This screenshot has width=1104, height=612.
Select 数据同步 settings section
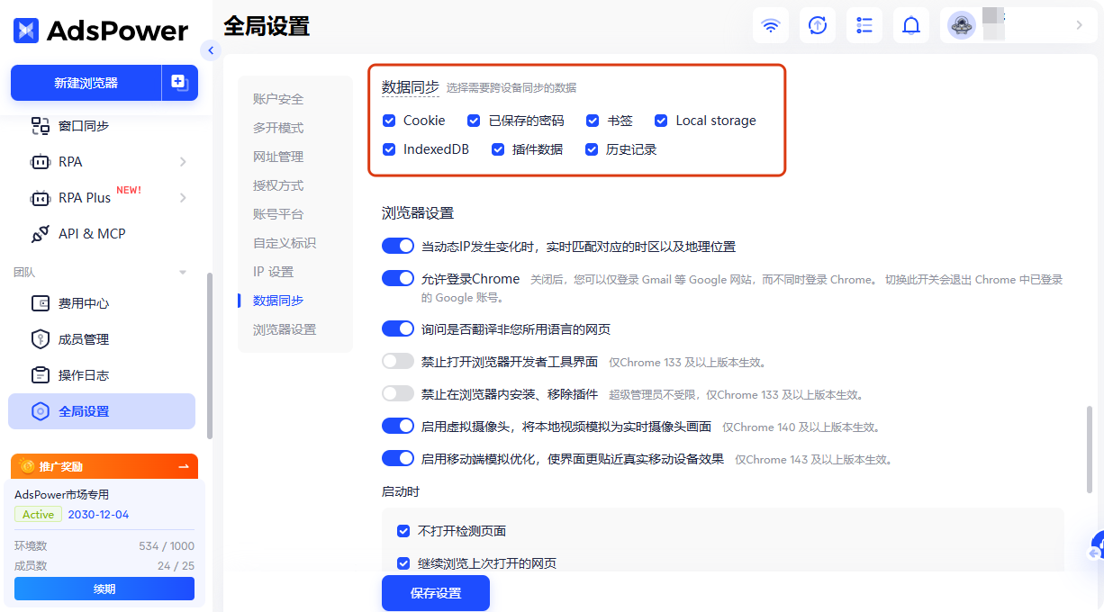coord(278,301)
